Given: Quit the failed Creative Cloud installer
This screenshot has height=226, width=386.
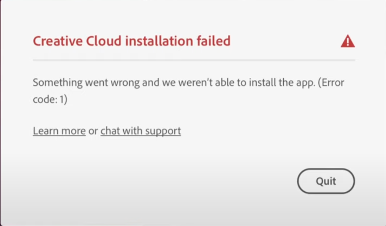Looking at the screenshot, I should [x=326, y=181].
